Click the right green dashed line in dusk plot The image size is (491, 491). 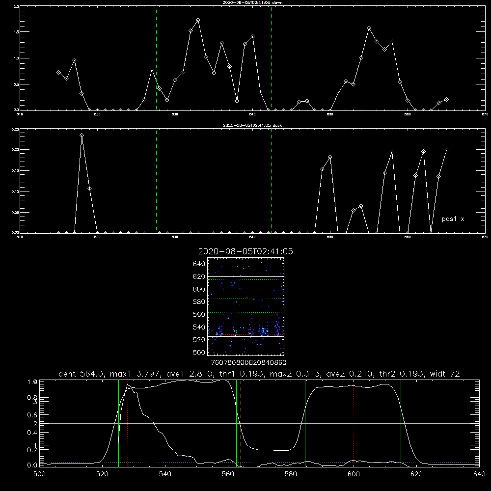coord(271,181)
